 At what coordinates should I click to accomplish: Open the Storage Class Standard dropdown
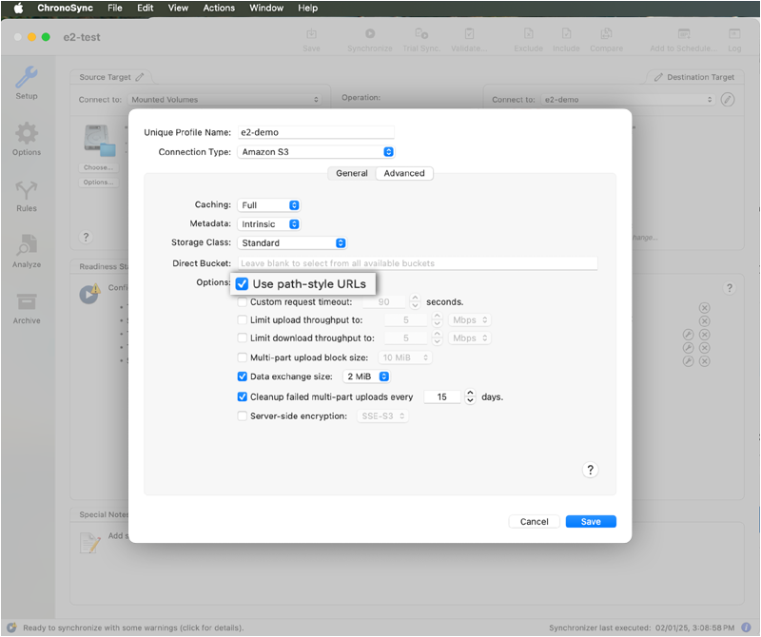coord(292,243)
